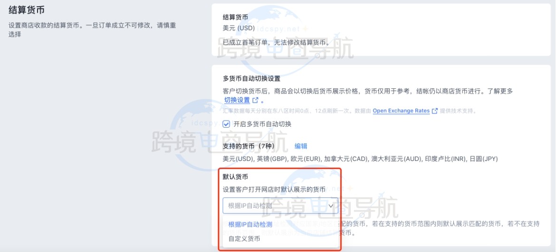Click external-link icon beside 切换设置
The height and width of the screenshot is (252, 556).
[255, 100]
